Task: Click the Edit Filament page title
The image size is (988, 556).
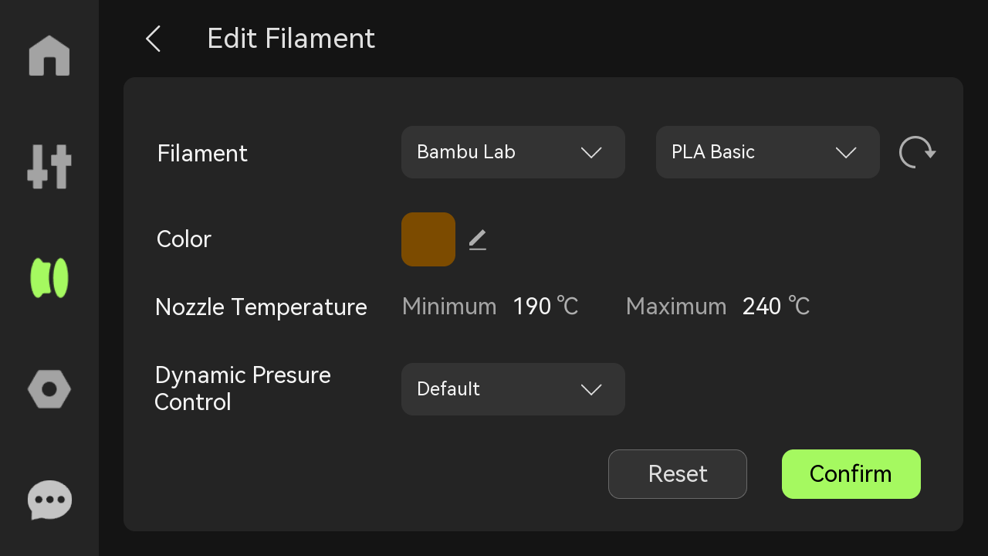Action: point(291,39)
